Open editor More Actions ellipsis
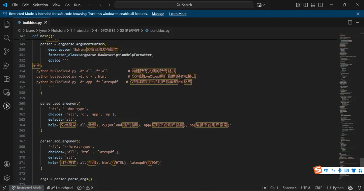Image resolution: width=364 pixels, height=191 pixels. [358, 23]
